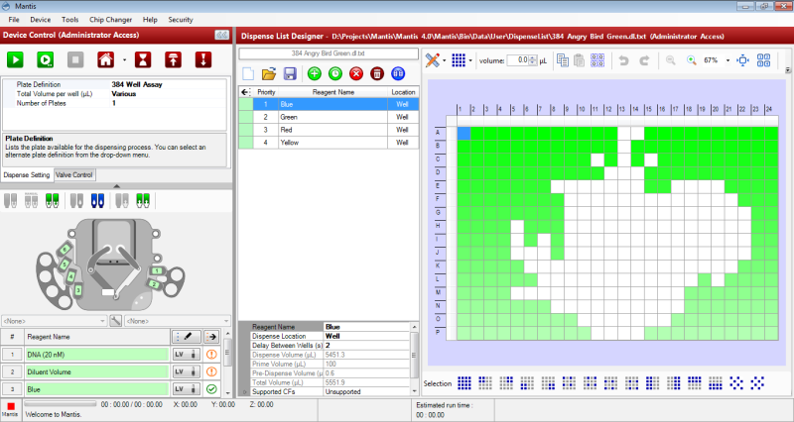Image resolution: width=794 pixels, height=422 pixels.
Task: Open the well grid pattern dropdown
Action: coord(470,60)
